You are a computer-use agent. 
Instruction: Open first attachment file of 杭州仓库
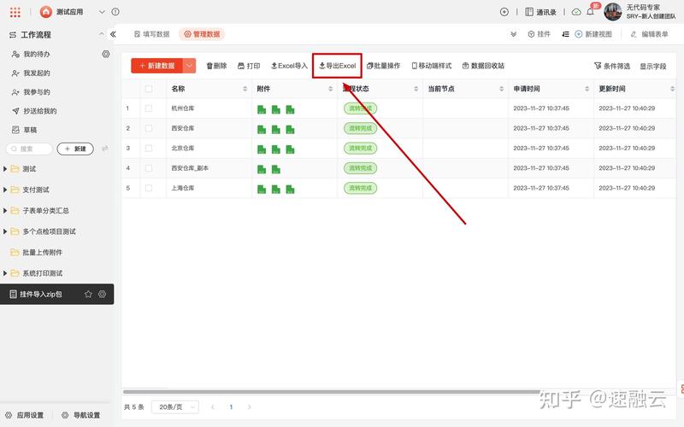pyautogui.click(x=262, y=109)
